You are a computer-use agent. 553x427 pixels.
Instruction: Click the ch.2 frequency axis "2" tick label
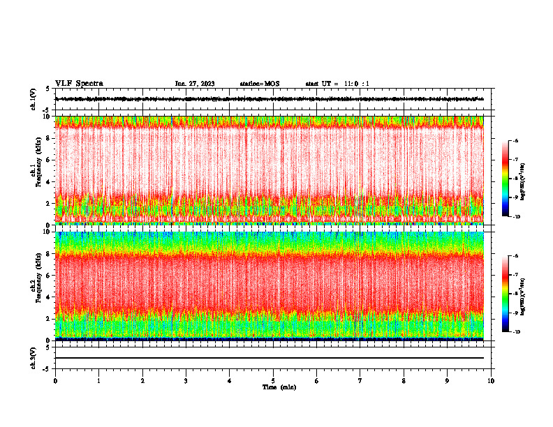tap(49, 319)
